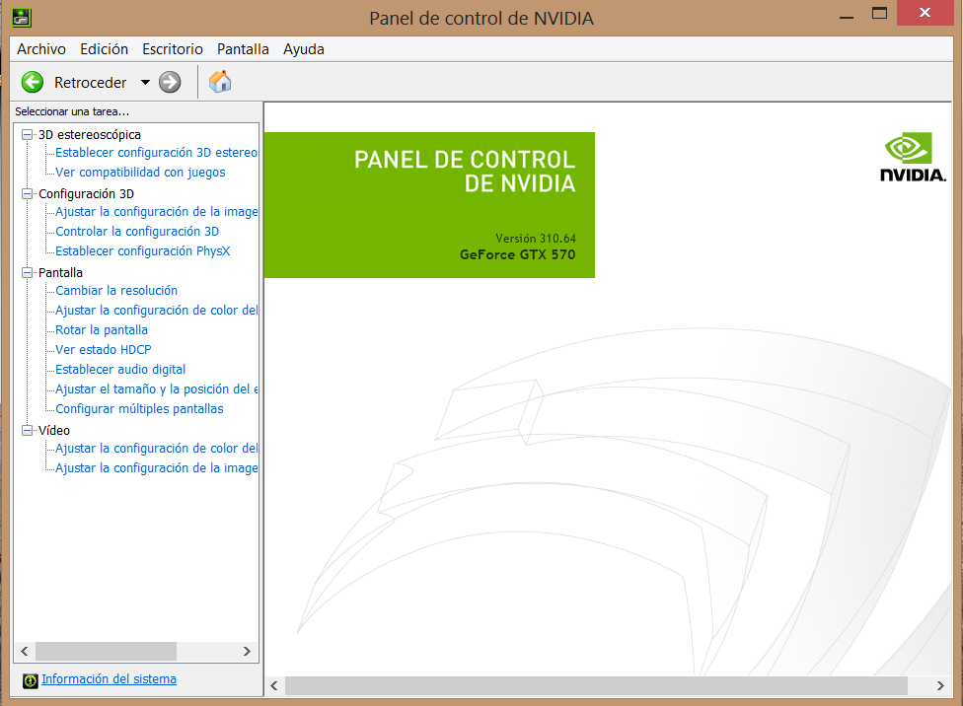Select Cambiar la resolución
Image resolution: width=963 pixels, height=706 pixels.
point(116,290)
